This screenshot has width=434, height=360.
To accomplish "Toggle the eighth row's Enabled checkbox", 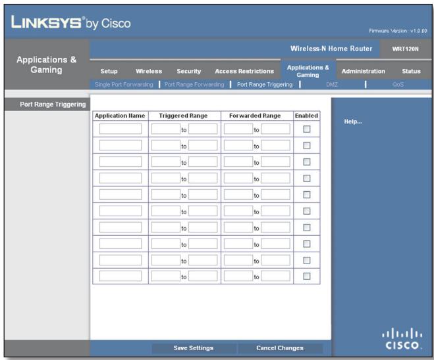I will tap(307, 244).
